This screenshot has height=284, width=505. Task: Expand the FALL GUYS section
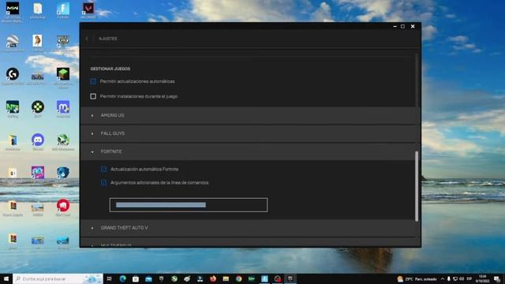pos(248,133)
